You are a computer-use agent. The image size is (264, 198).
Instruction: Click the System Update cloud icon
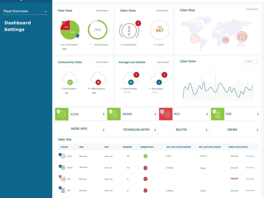click(130, 78)
